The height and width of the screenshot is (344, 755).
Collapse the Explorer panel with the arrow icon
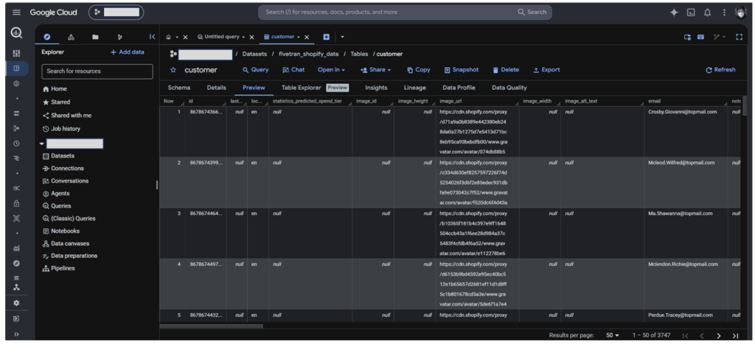pyautogui.click(x=152, y=37)
